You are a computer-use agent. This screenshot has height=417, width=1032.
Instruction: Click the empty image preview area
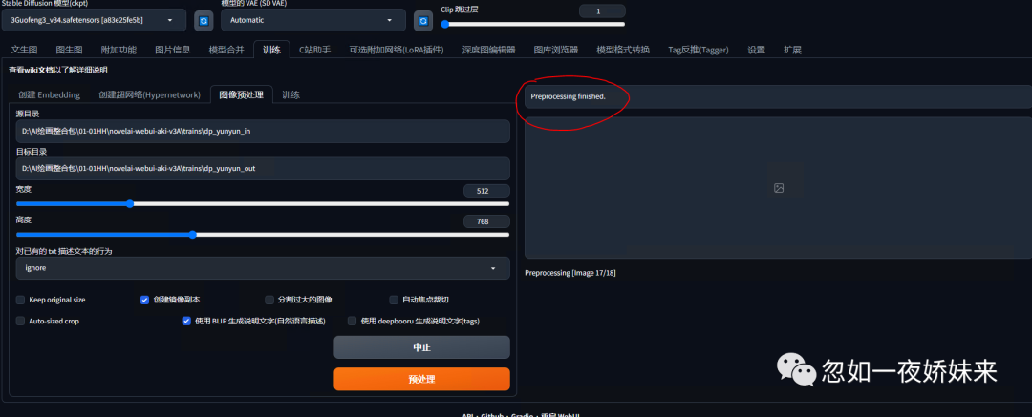click(778, 188)
